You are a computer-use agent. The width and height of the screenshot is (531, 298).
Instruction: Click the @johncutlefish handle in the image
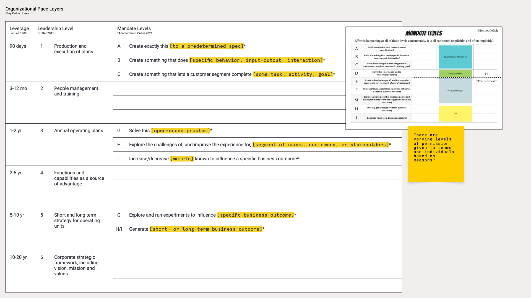click(487, 31)
